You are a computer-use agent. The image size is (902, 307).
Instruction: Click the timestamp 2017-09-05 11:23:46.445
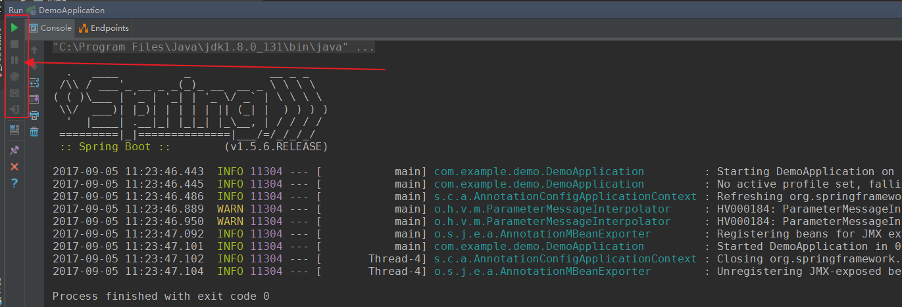tap(128, 184)
